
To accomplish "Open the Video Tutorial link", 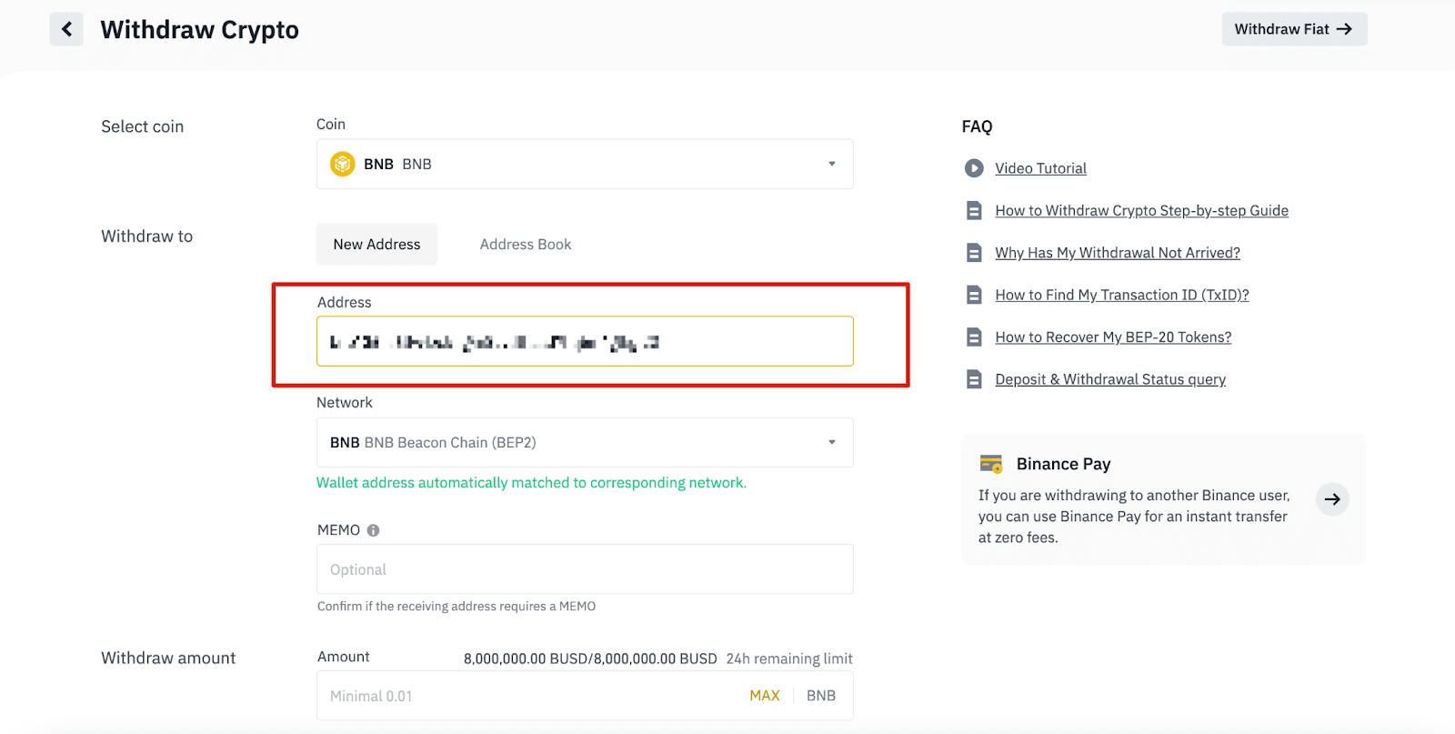I will pos(1040,168).
